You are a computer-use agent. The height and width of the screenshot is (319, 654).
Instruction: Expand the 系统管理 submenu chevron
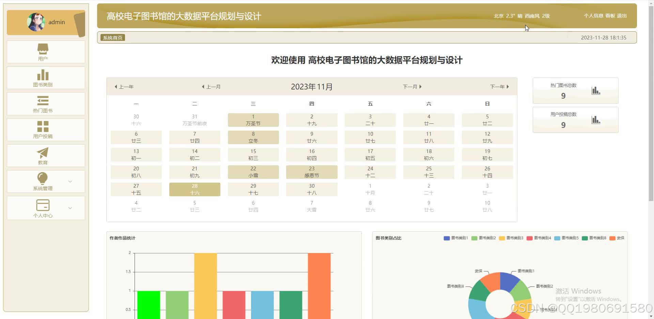click(x=70, y=182)
